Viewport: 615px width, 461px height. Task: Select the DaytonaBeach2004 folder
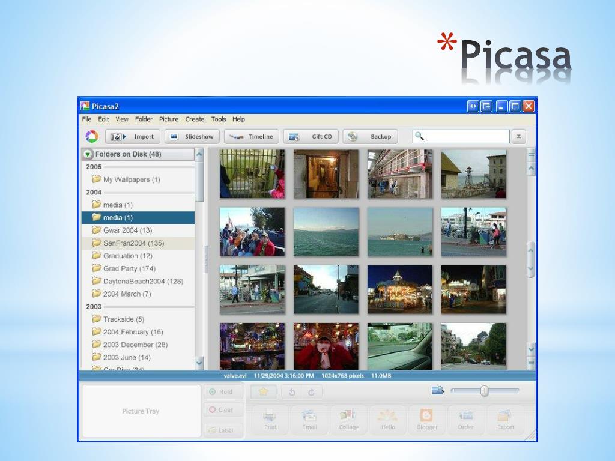tap(138, 281)
